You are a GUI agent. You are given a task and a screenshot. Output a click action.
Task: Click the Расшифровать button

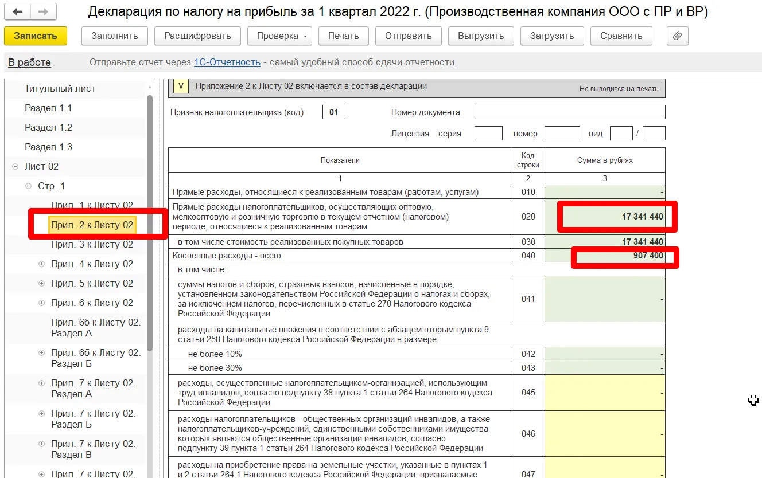197,36
